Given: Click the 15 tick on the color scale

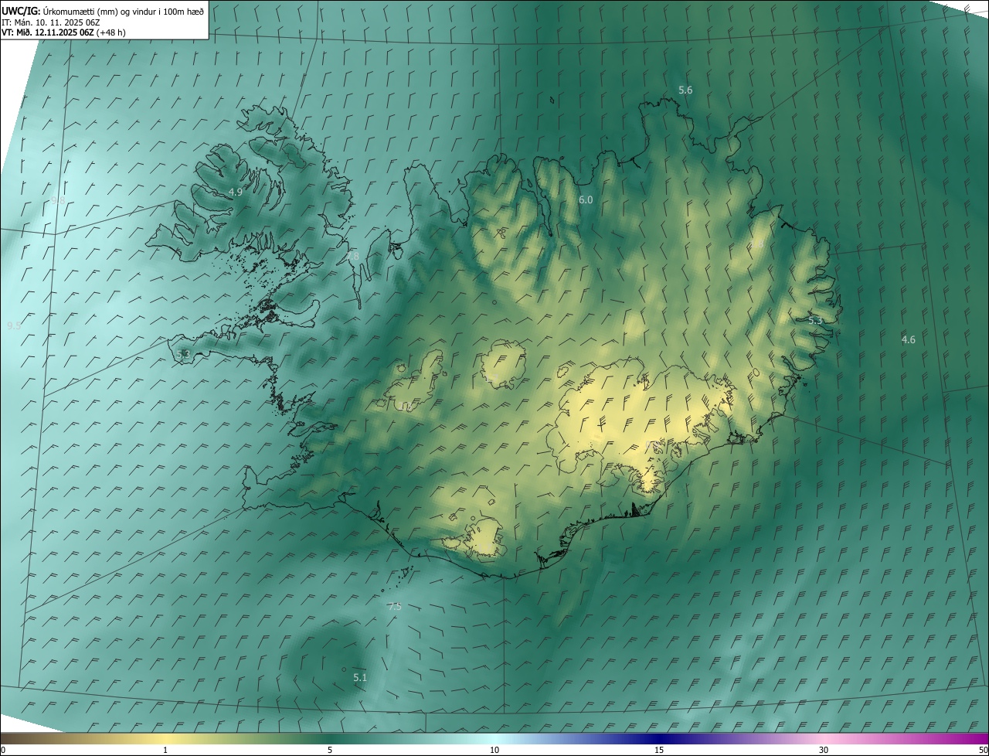Looking at the screenshot, I should tap(659, 750).
